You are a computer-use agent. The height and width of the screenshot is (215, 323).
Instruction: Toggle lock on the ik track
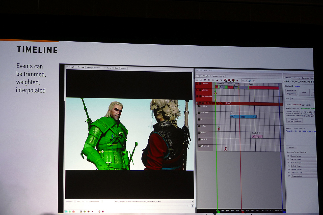pyautogui.click(x=199, y=119)
